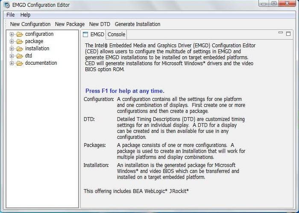Open the File menu

pos(11,15)
